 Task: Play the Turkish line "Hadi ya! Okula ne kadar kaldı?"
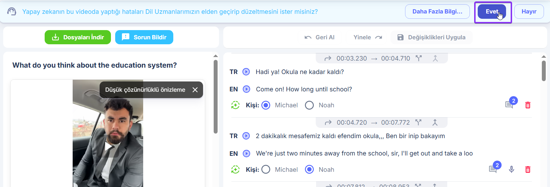(246, 72)
